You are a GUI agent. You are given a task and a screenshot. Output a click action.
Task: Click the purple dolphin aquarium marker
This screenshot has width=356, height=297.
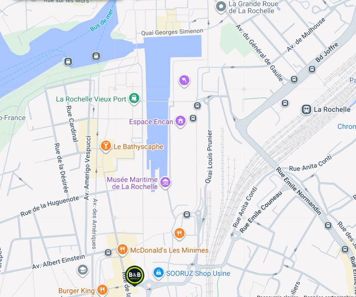[x=184, y=81]
